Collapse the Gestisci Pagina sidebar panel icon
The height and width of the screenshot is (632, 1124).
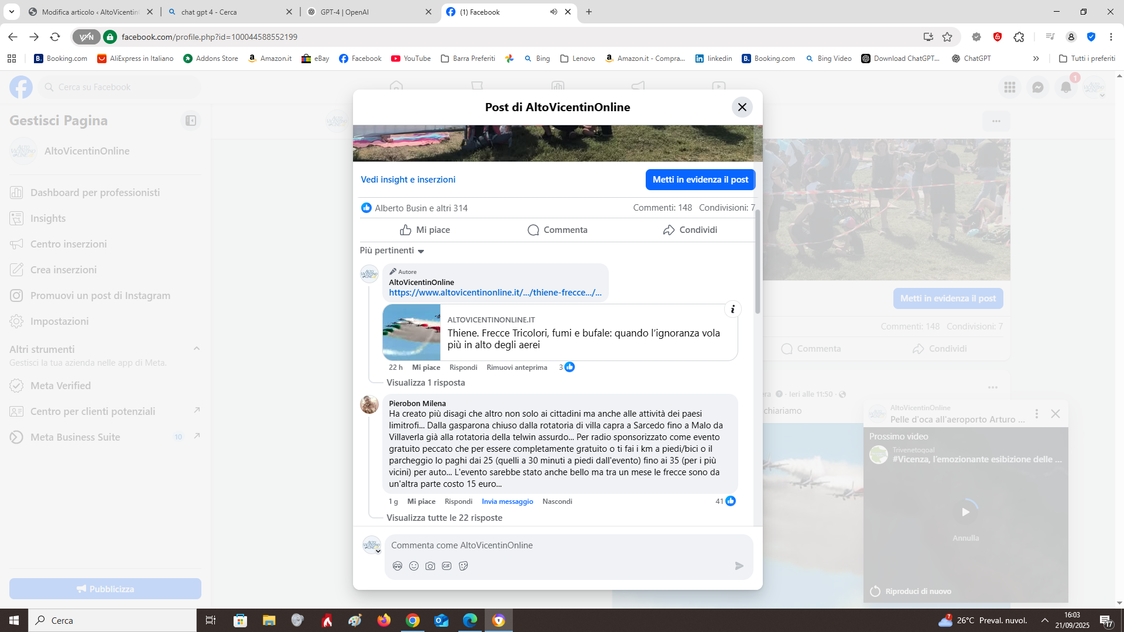point(191,121)
